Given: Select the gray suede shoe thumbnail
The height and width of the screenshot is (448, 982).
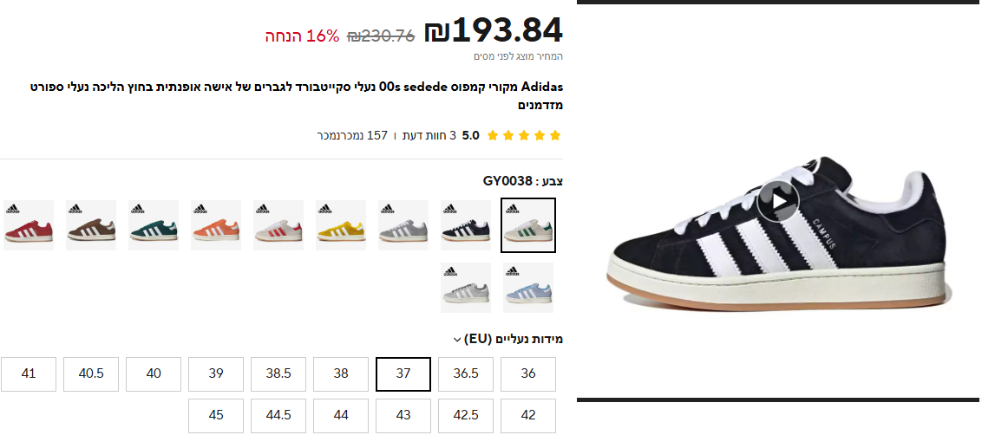Looking at the screenshot, I should pos(403,225).
